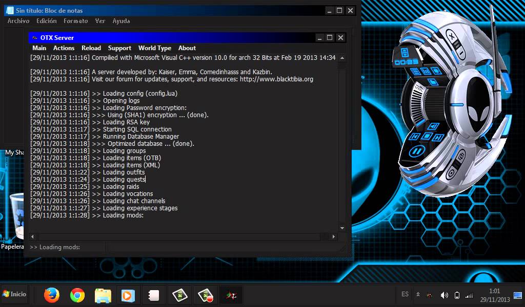Click log line 'Starting SQL connection'

click(101, 129)
